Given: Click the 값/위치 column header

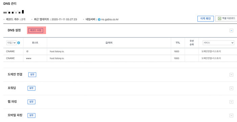Looking at the screenshot, I should click(x=109, y=43).
